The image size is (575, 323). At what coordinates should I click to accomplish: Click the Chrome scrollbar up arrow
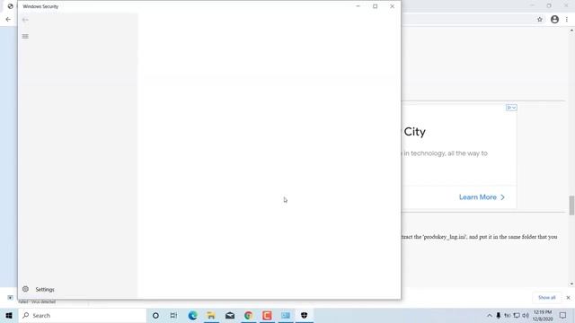click(x=571, y=31)
